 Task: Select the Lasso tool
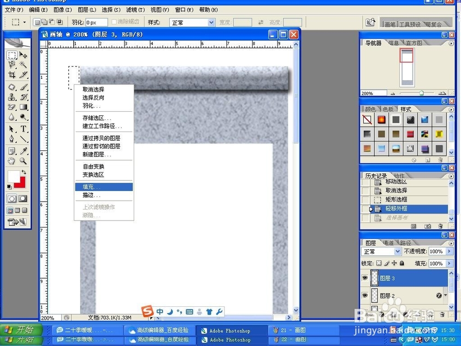click(12, 65)
